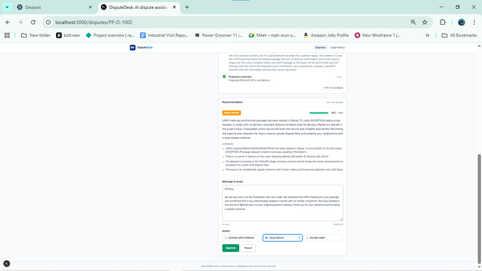
Task: Switch to the Devpost tab
Action: [x=54, y=7]
